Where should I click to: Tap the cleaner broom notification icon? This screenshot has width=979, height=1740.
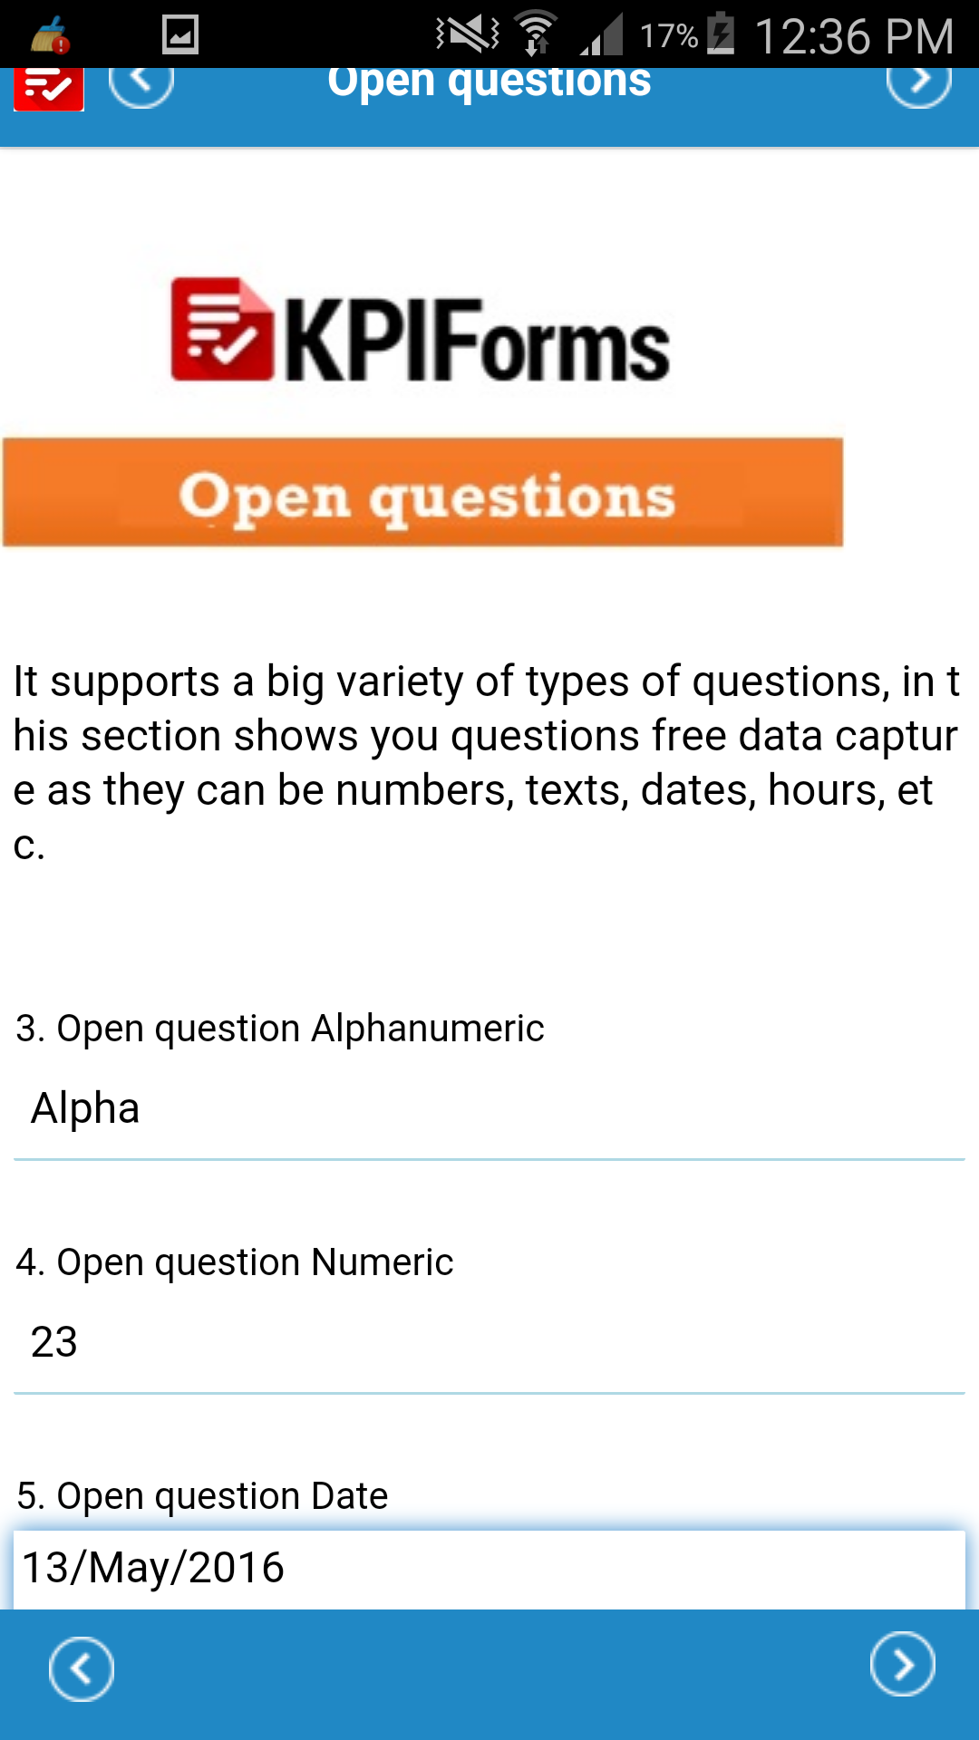50,35
